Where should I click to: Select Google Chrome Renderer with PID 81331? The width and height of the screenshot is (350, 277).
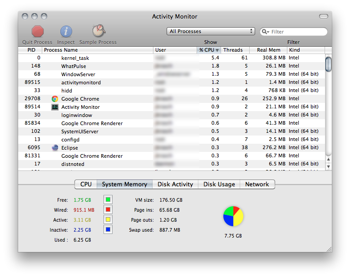coord(172,156)
